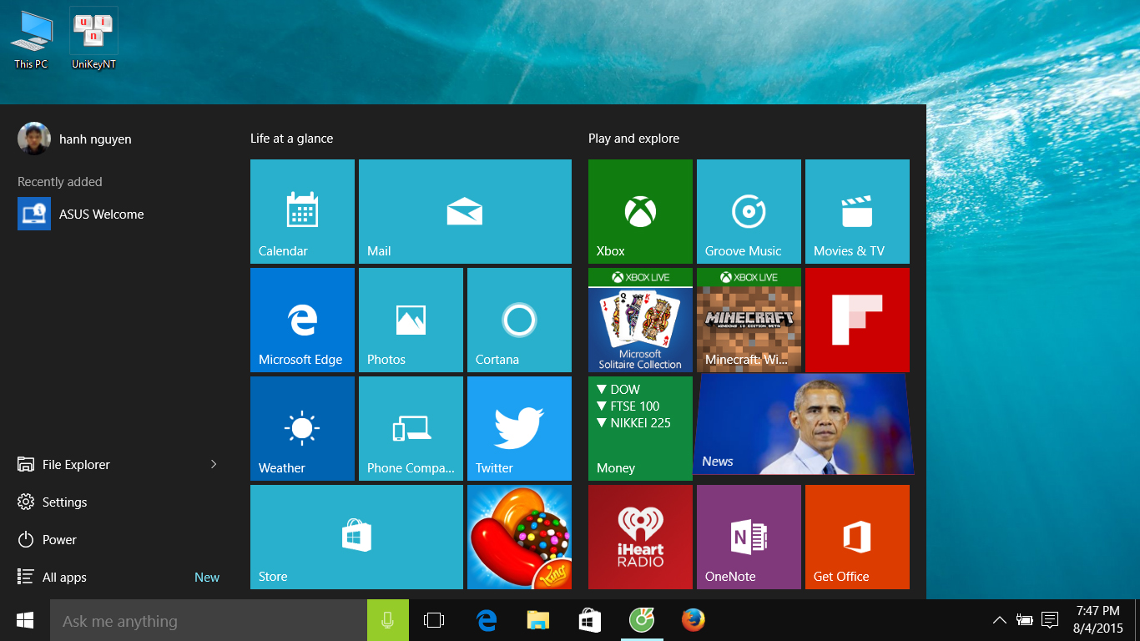
Task: Open the Twitter tile
Action: [519, 428]
